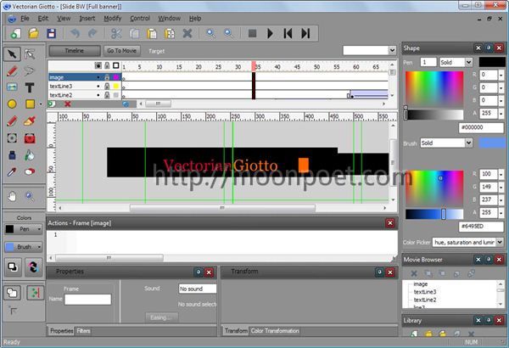Jump to the first frame button
Image resolution: width=509 pixels, height=348 pixels.
288,33
